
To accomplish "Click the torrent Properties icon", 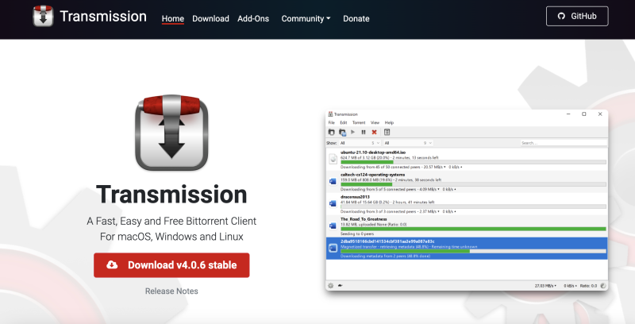I will click(387, 132).
